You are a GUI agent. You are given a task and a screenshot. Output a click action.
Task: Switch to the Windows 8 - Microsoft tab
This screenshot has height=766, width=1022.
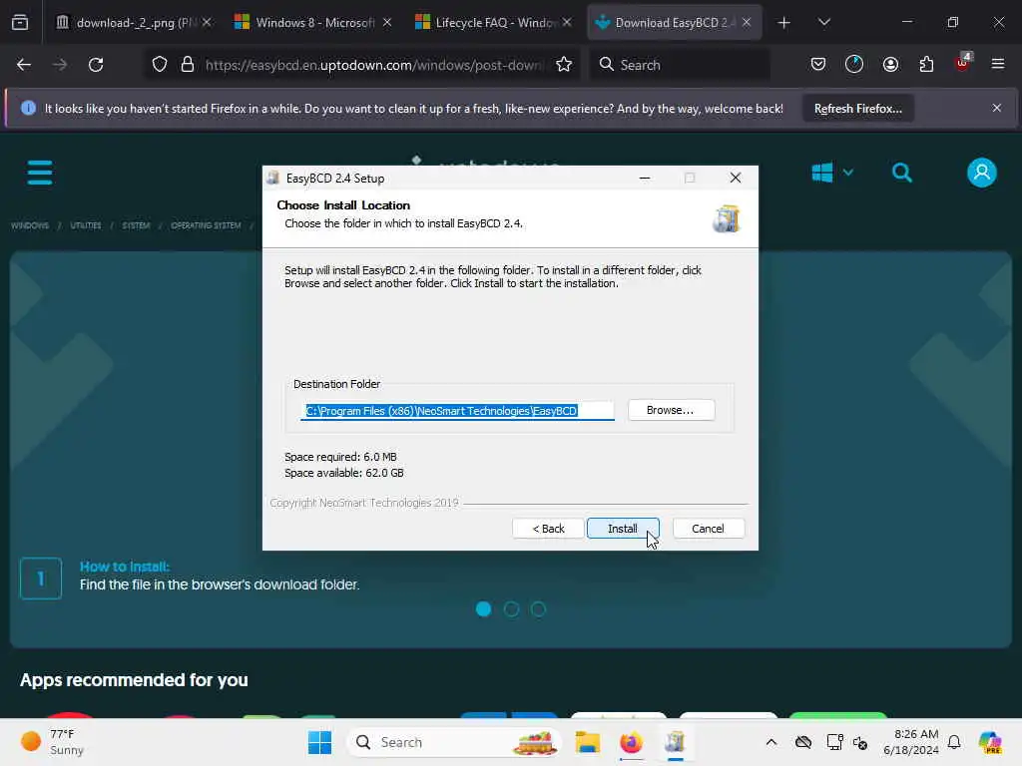(x=314, y=22)
